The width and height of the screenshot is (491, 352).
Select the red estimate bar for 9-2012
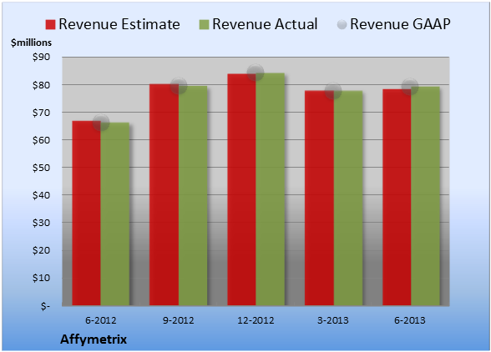pyautogui.click(x=164, y=194)
